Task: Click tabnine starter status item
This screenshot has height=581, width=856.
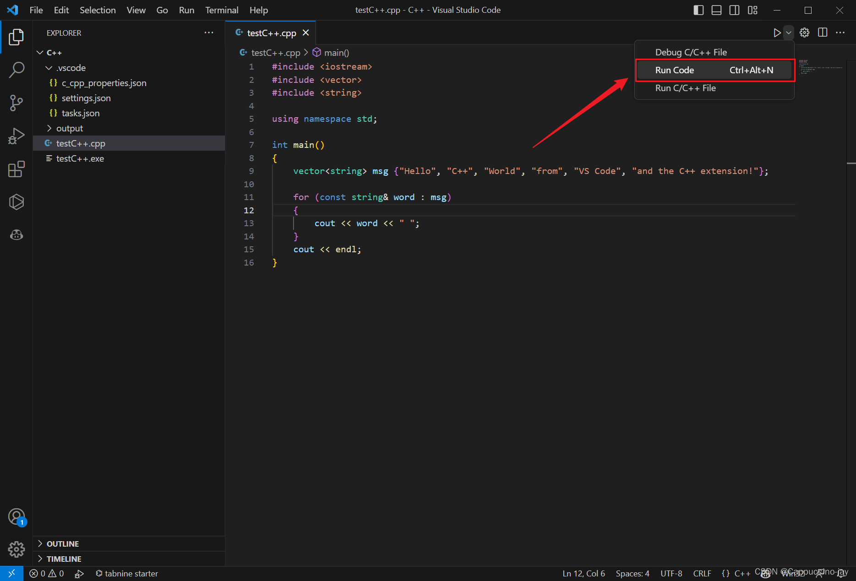Action: click(x=127, y=573)
